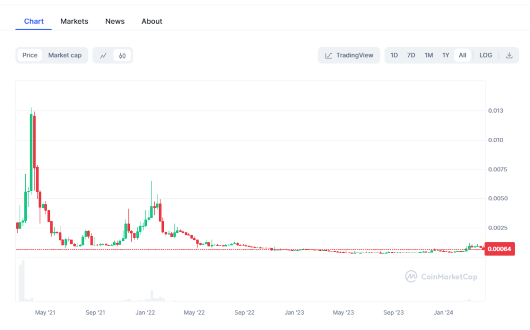Click the Jan '23 date label
This screenshot has width=530, height=330.
coord(294,312)
